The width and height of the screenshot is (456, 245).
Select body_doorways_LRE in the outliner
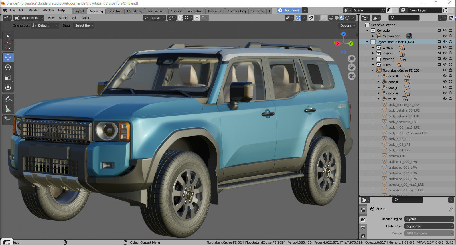tap(403, 122)
